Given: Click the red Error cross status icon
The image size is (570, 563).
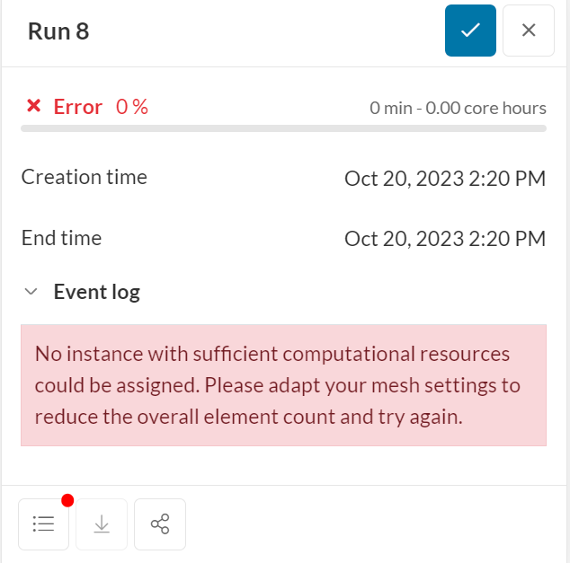Looking at the screenshot, I should point(34,107).
